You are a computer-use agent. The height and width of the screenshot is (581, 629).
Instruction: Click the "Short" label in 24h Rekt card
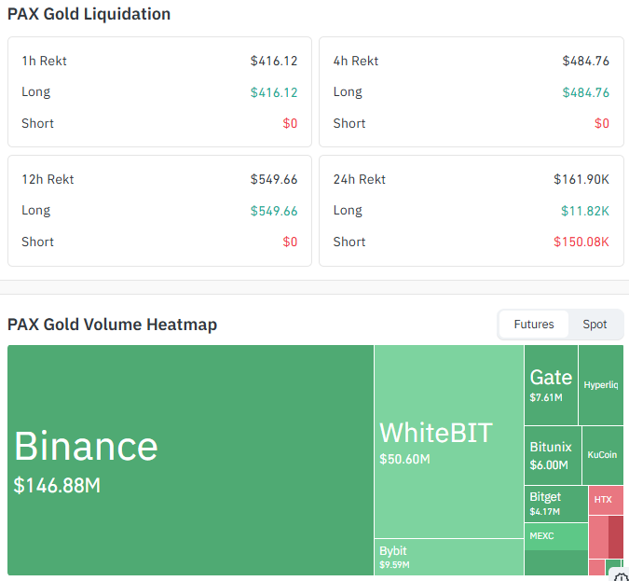click(349, 242)
